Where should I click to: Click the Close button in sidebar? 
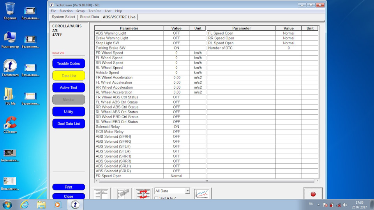click(x=69, y=196)
